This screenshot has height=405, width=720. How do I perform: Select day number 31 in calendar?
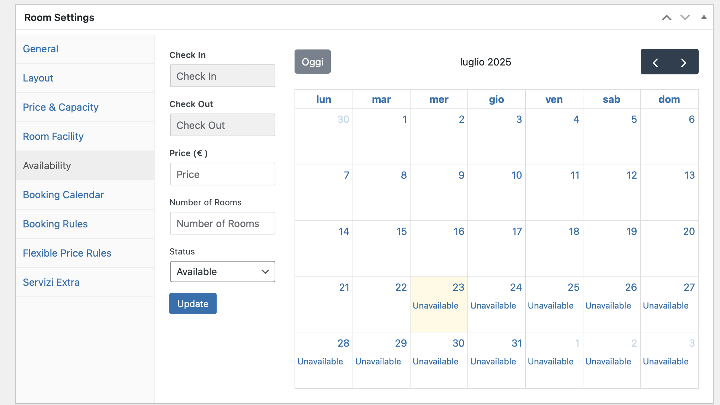pos(517,343)
